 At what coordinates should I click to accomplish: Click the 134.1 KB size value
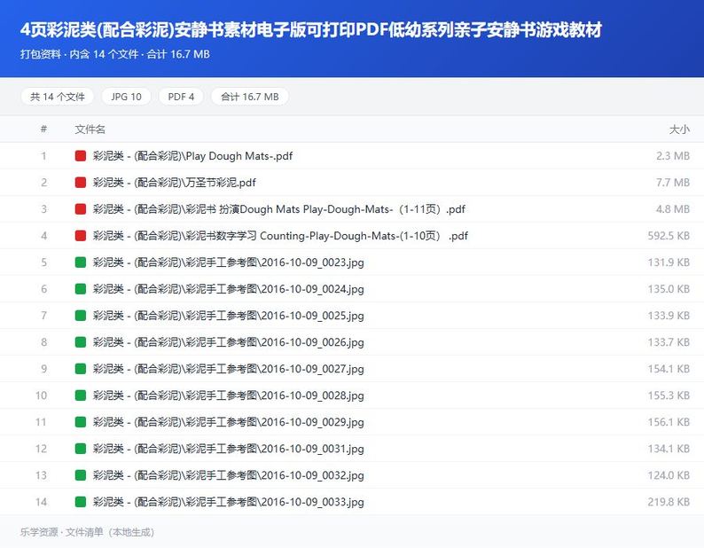coord(669,449)
